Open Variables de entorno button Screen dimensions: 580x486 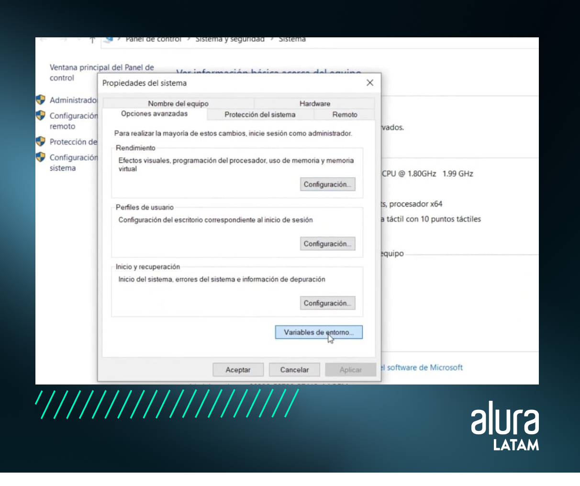319,332
